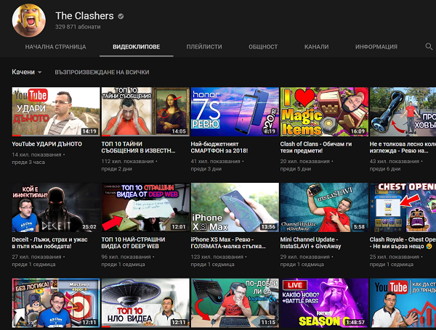Open the ПЛЕЙЛИСТИ tab
Screen dimensions: 436x330
(x=203, y=47)
